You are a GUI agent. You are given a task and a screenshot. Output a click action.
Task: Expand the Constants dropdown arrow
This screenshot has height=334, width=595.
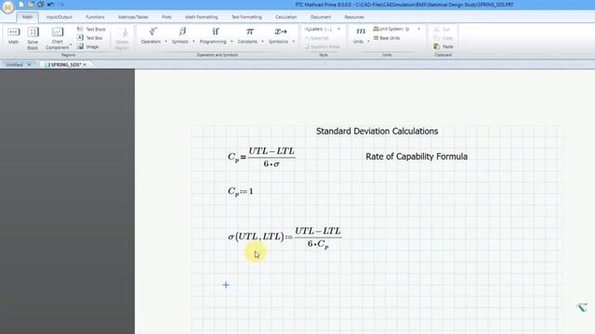[x=262, y=42]
